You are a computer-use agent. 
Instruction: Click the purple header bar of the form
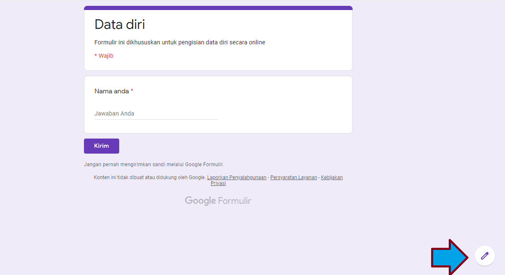tap(218, 7)
